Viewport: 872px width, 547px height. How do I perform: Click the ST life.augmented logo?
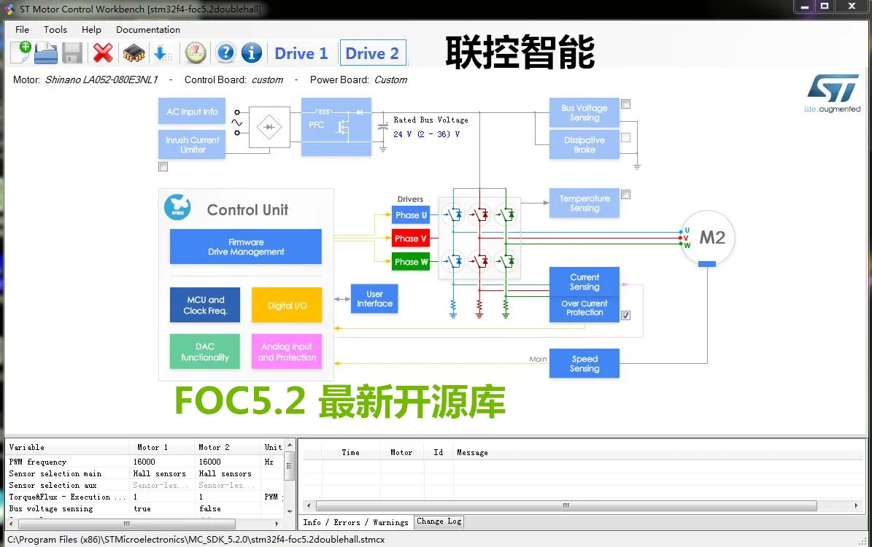(833, 93)
